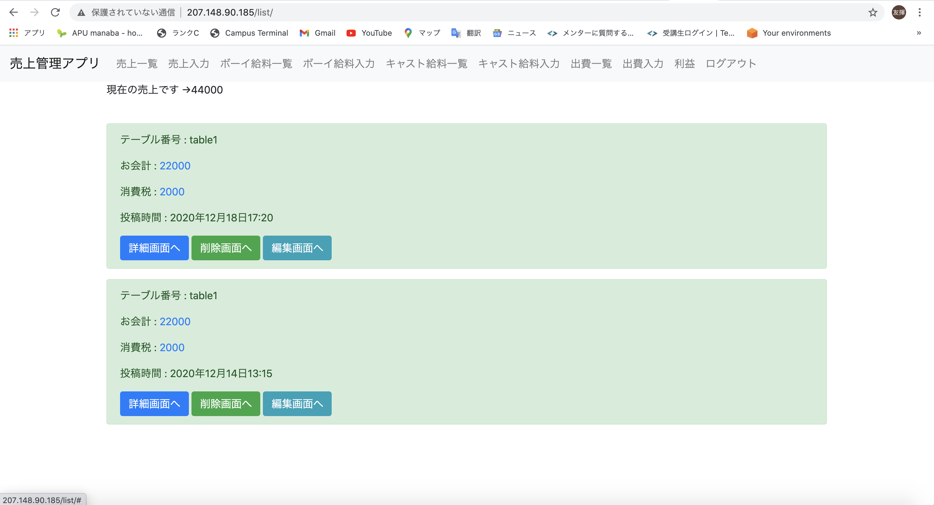
Task: Open the Your environments bookmark
Action: tap(789, 33)
